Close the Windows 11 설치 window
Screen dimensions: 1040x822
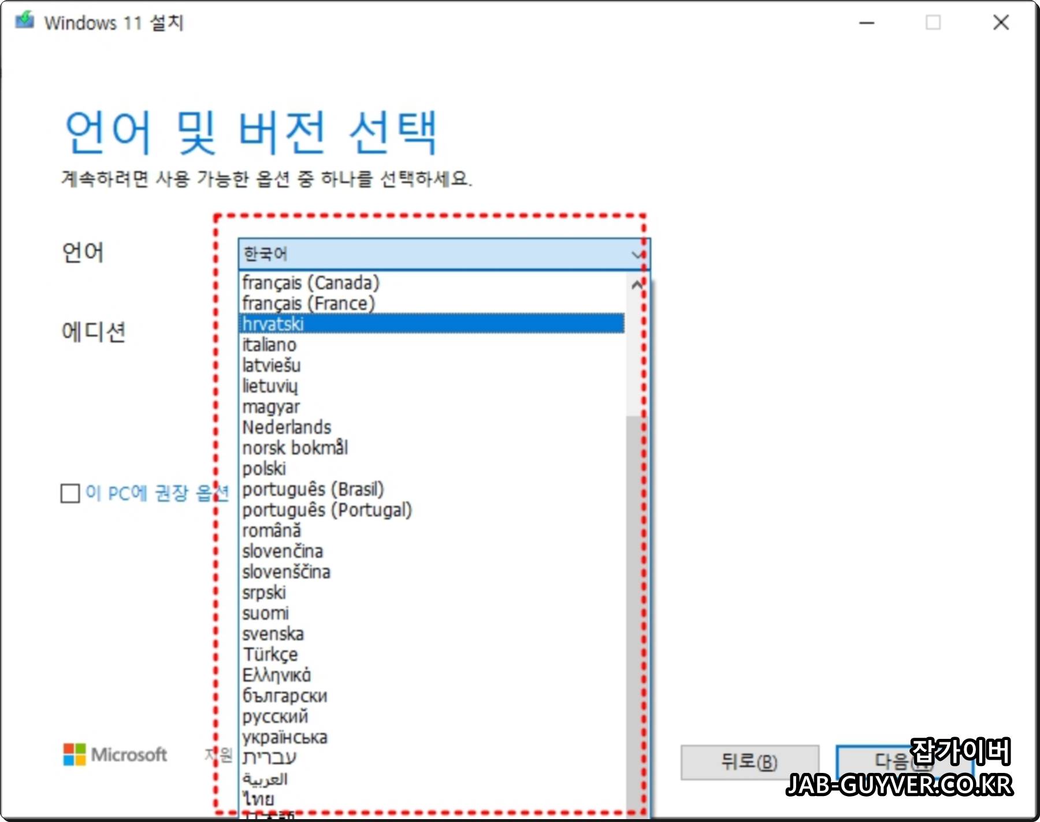click(x=1001, y=23)
